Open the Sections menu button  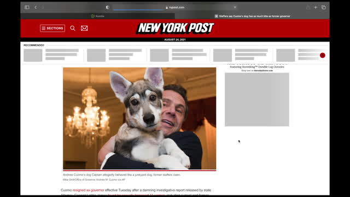point(52,28)
